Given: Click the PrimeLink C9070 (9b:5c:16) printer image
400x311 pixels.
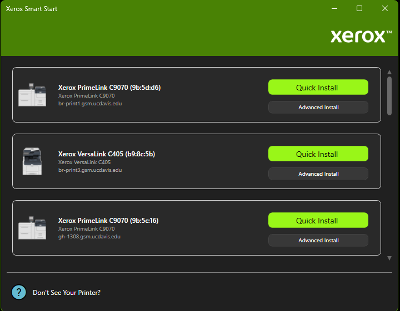Looking at the screenshot, I should (32, 228).
